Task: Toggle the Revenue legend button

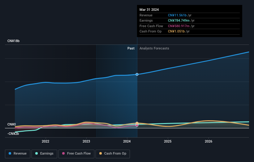Action: coord(18,154)
